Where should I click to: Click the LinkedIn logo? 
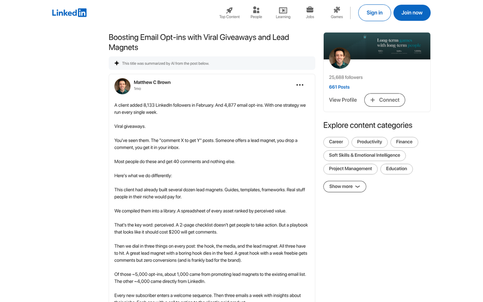pos(69,12)
